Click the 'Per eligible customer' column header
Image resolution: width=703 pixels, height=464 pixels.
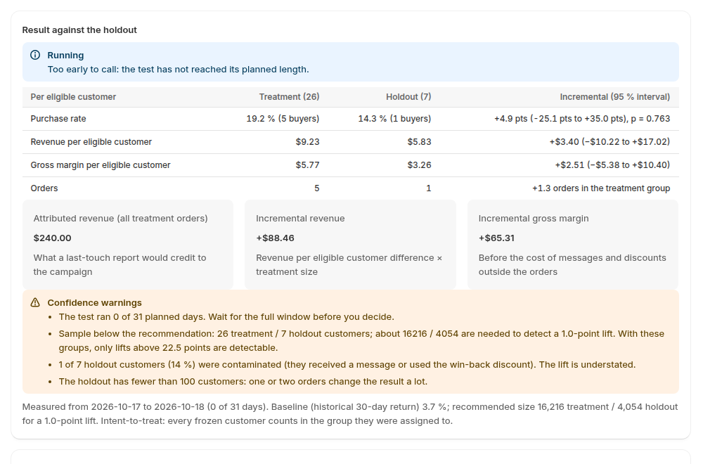73,97
